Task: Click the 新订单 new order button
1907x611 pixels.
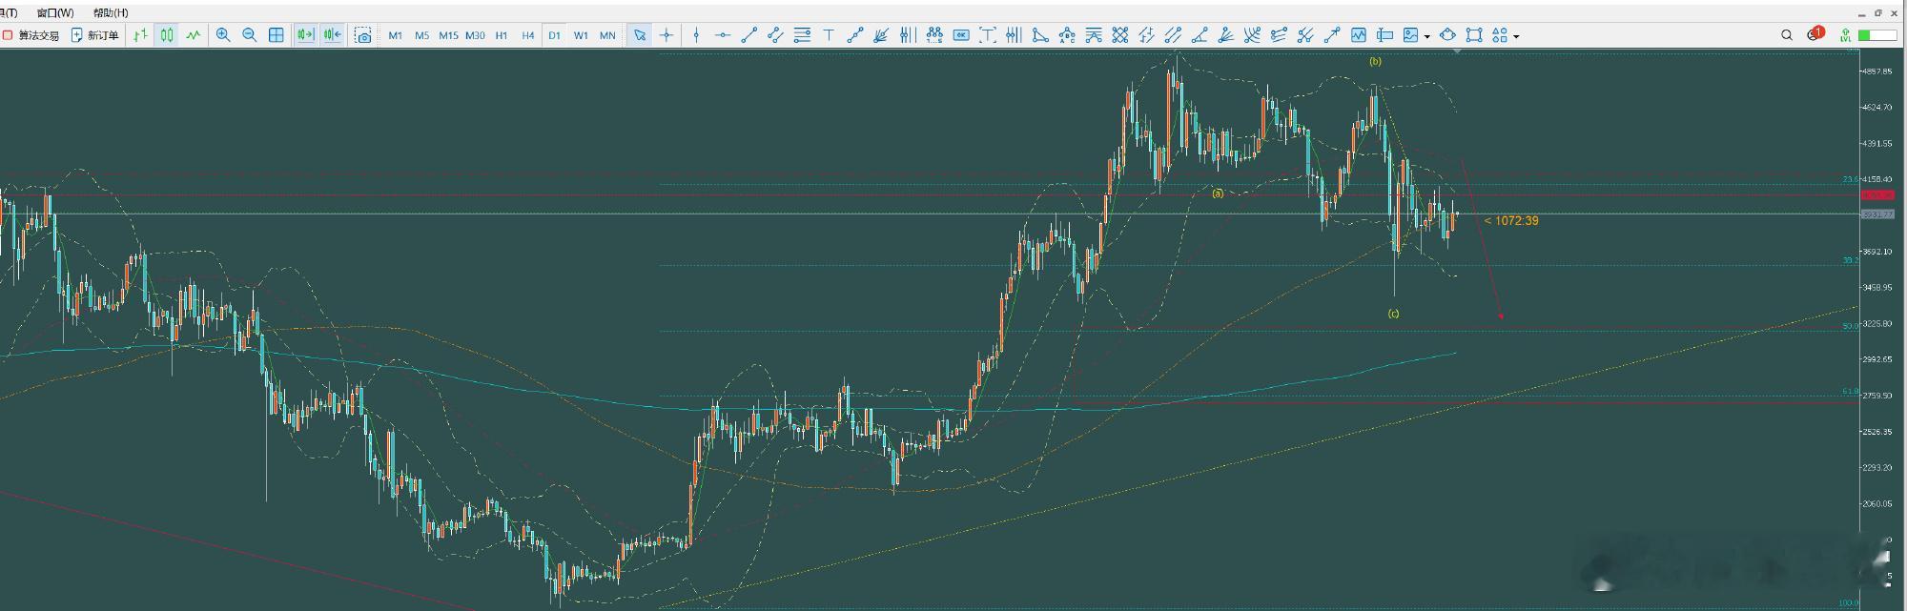Action: 94,35
